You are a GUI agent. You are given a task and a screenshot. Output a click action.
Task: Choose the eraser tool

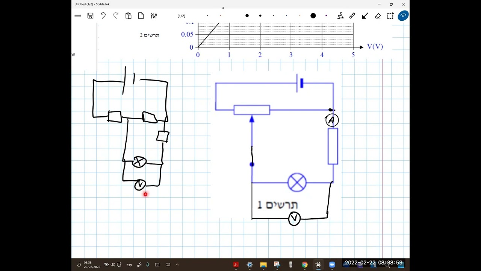click(x=378, y=16)
